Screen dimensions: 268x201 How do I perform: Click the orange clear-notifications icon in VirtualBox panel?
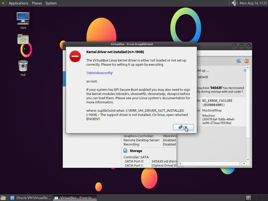pos(247,61)
